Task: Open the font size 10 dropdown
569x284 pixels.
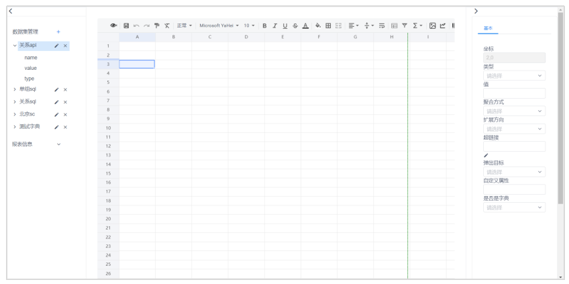Action: click(x=249, y=26)
